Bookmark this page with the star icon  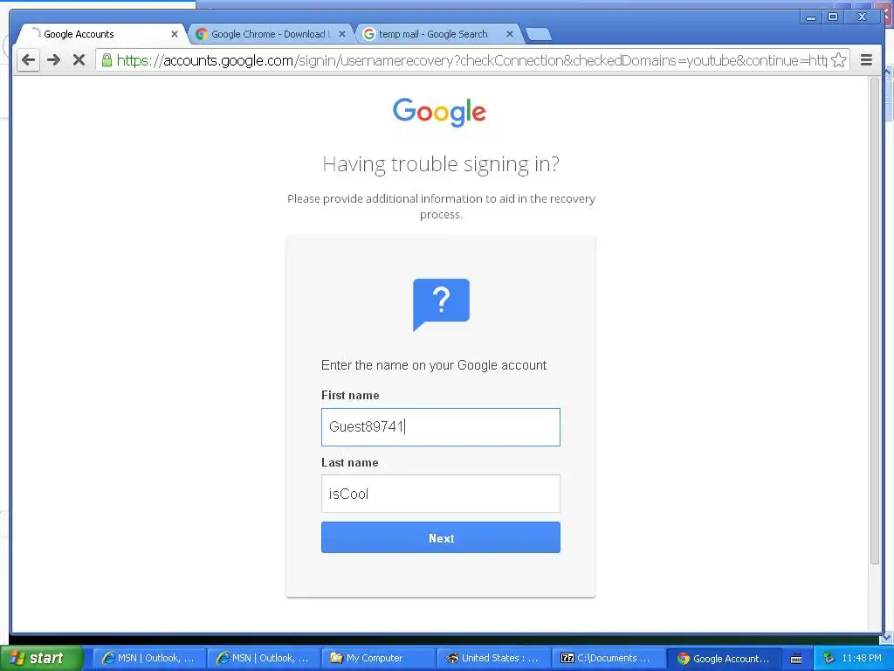838,60
